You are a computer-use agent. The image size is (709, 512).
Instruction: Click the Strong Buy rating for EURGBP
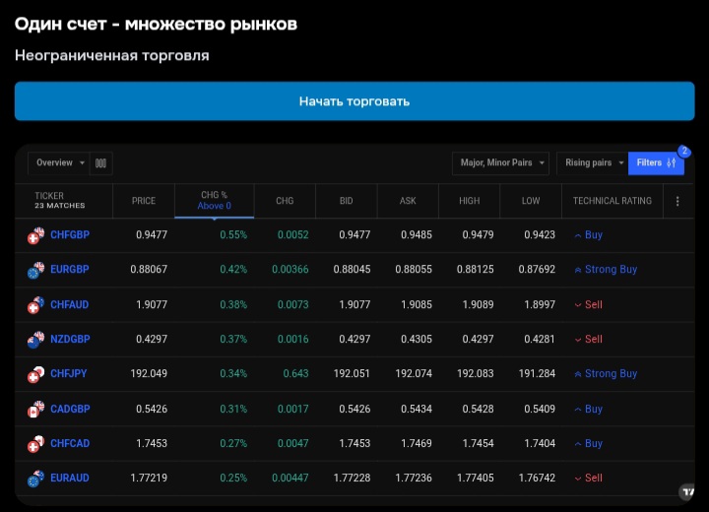[611, 270]
